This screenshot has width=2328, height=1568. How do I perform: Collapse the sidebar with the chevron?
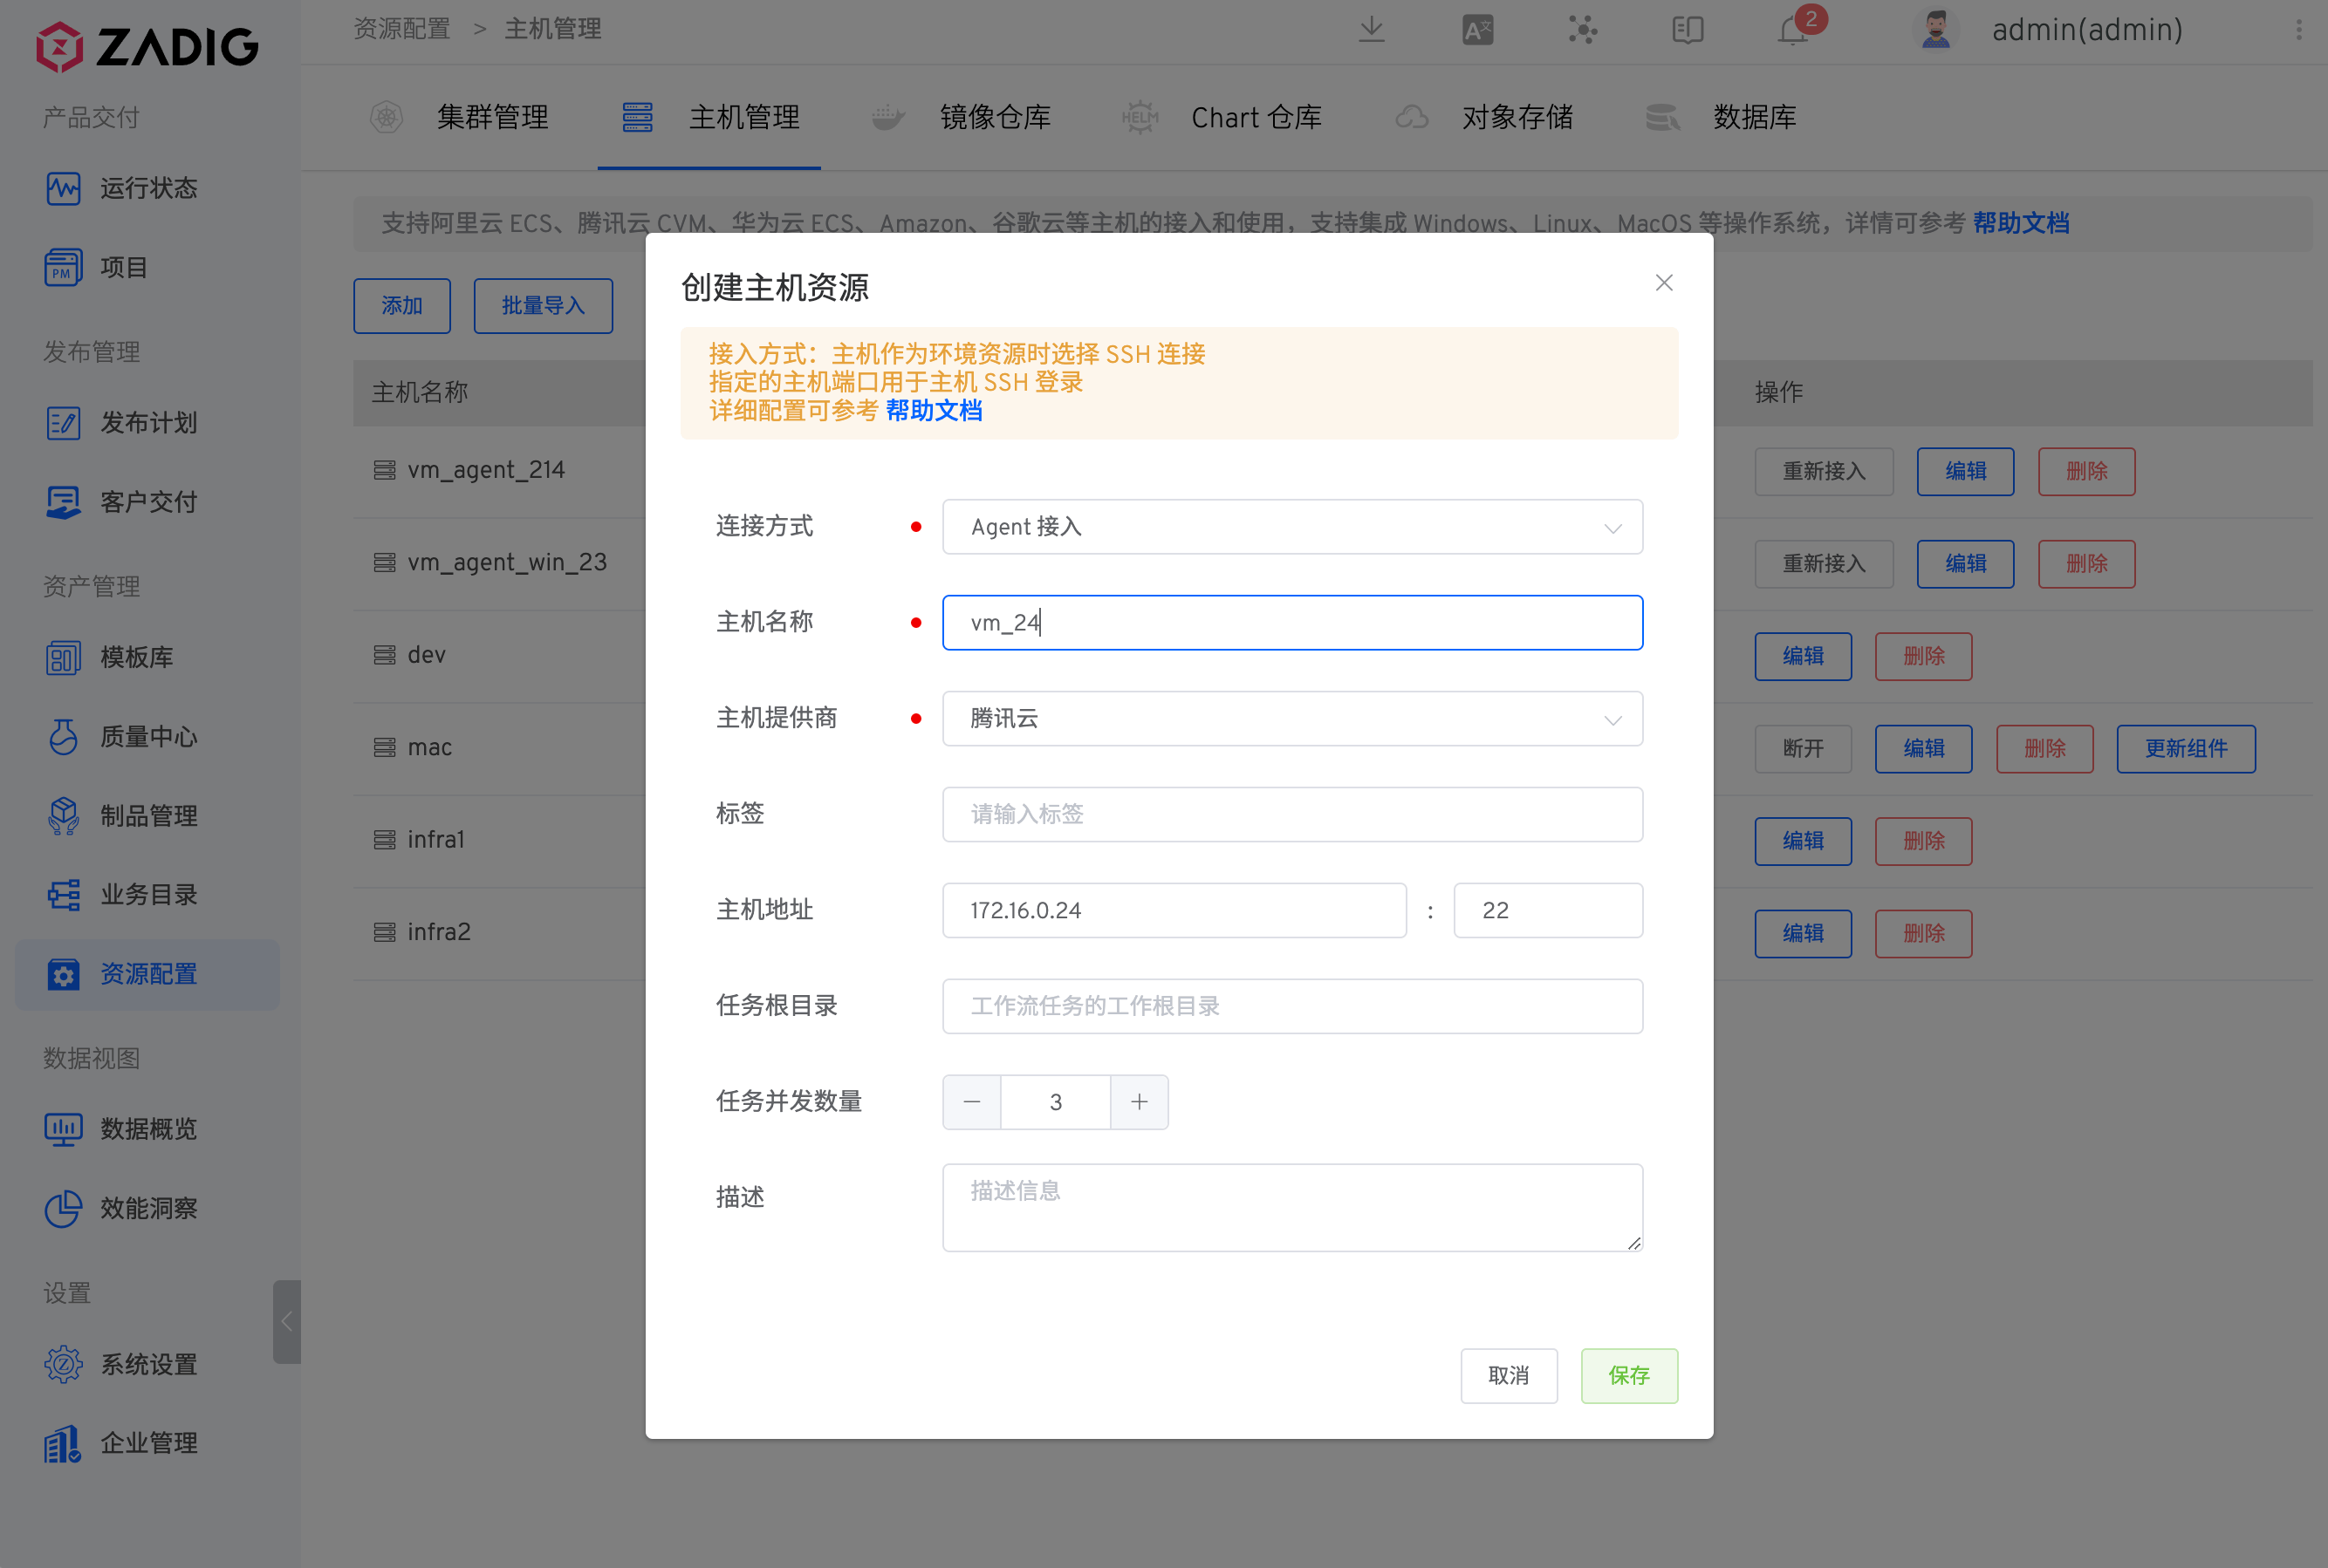288,1321
